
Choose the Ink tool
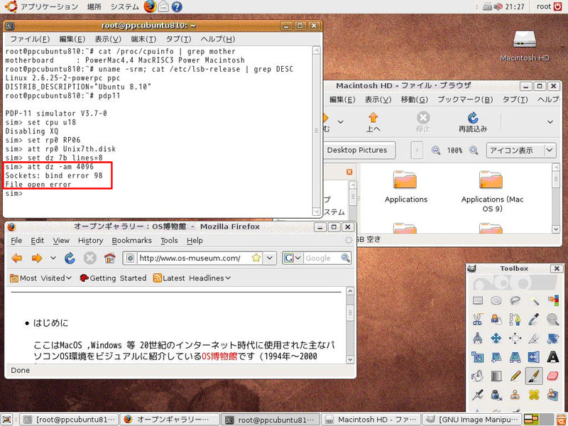point(496,395)
